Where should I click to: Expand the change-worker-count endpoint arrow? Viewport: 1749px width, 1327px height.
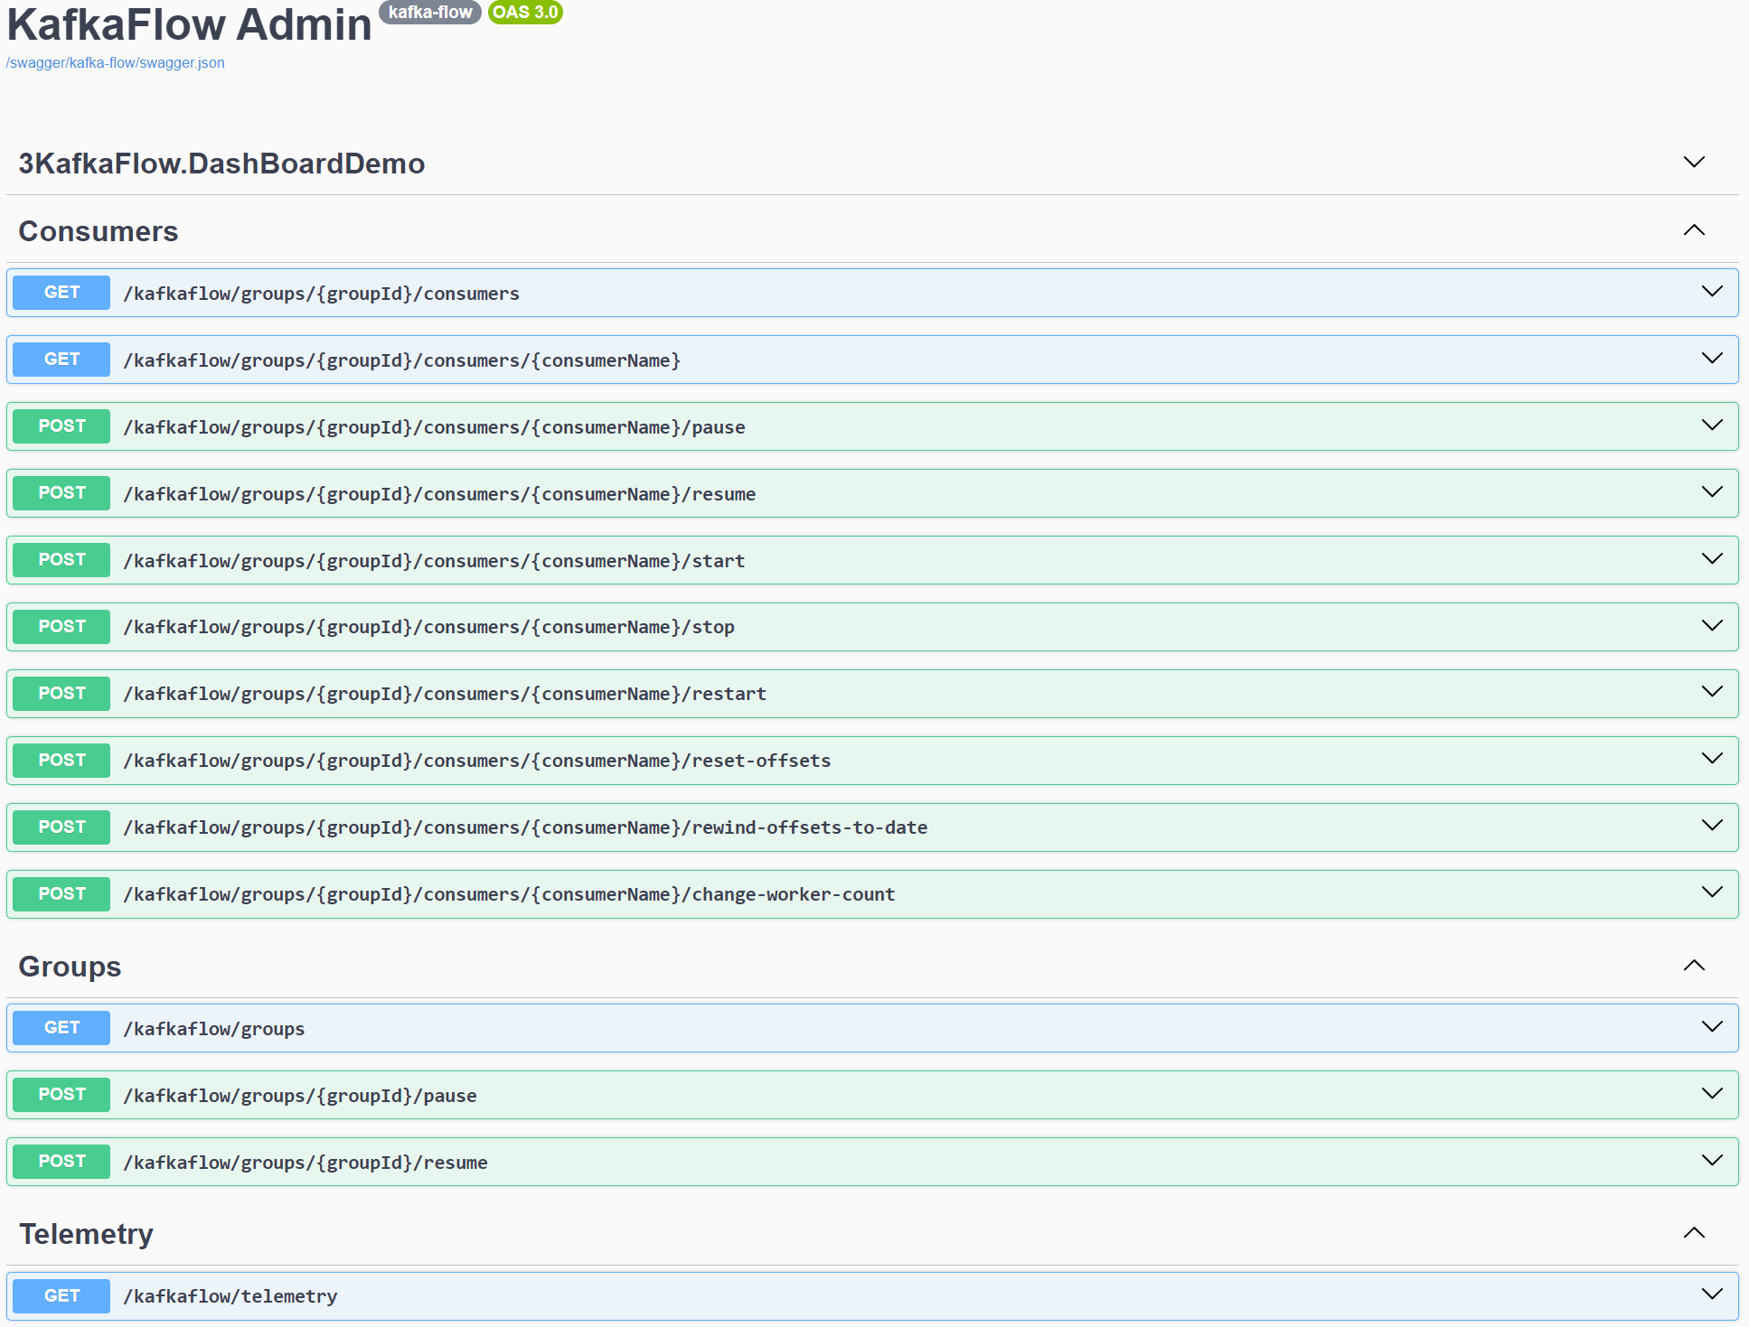point(1712,892)
